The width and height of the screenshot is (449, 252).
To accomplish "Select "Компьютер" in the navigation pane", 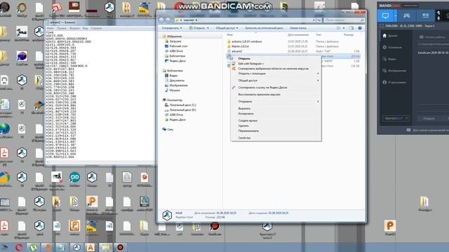I will point(175,100).
